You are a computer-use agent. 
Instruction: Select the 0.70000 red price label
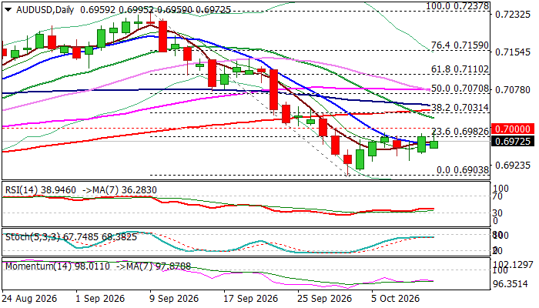click(513, 129)
